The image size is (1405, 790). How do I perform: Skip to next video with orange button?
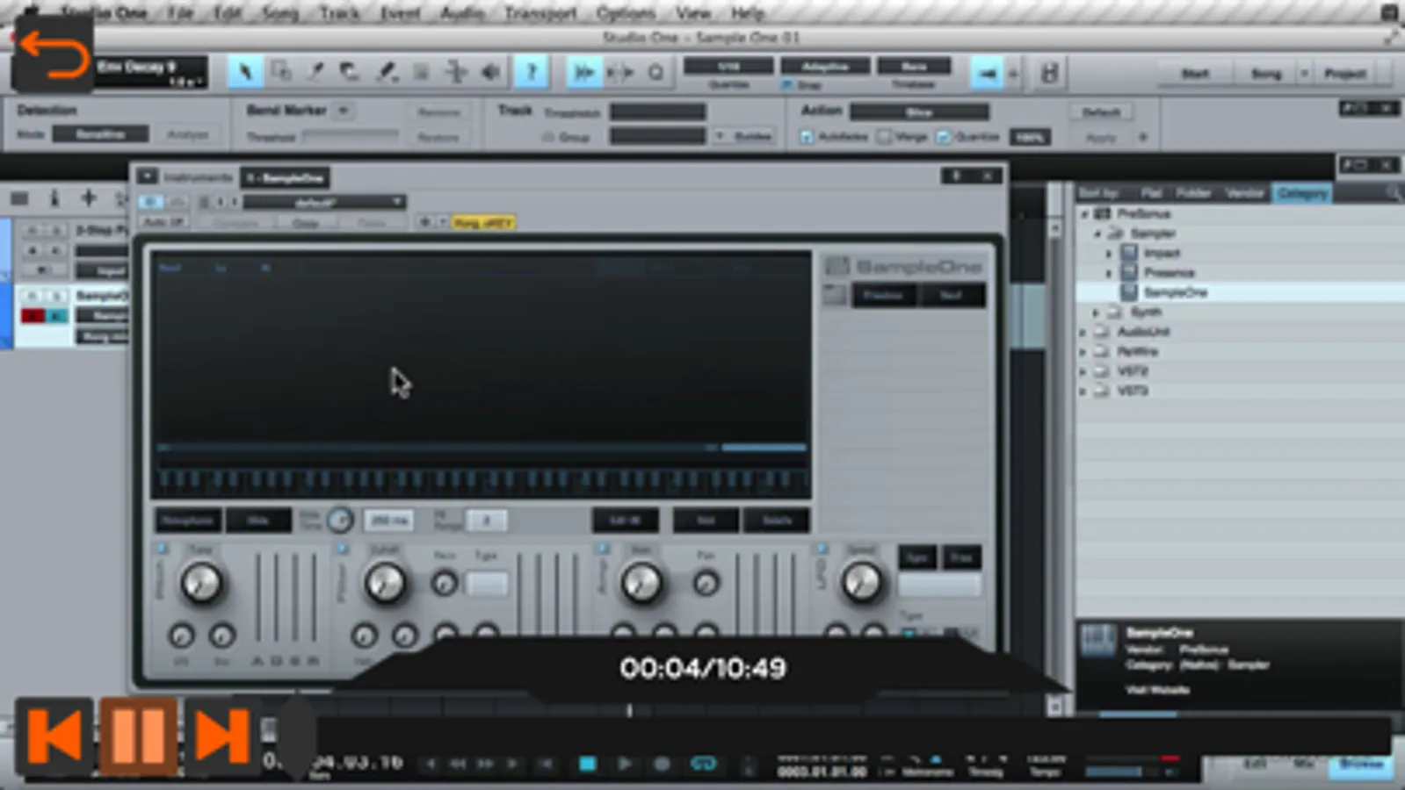(x=221, y=736)
